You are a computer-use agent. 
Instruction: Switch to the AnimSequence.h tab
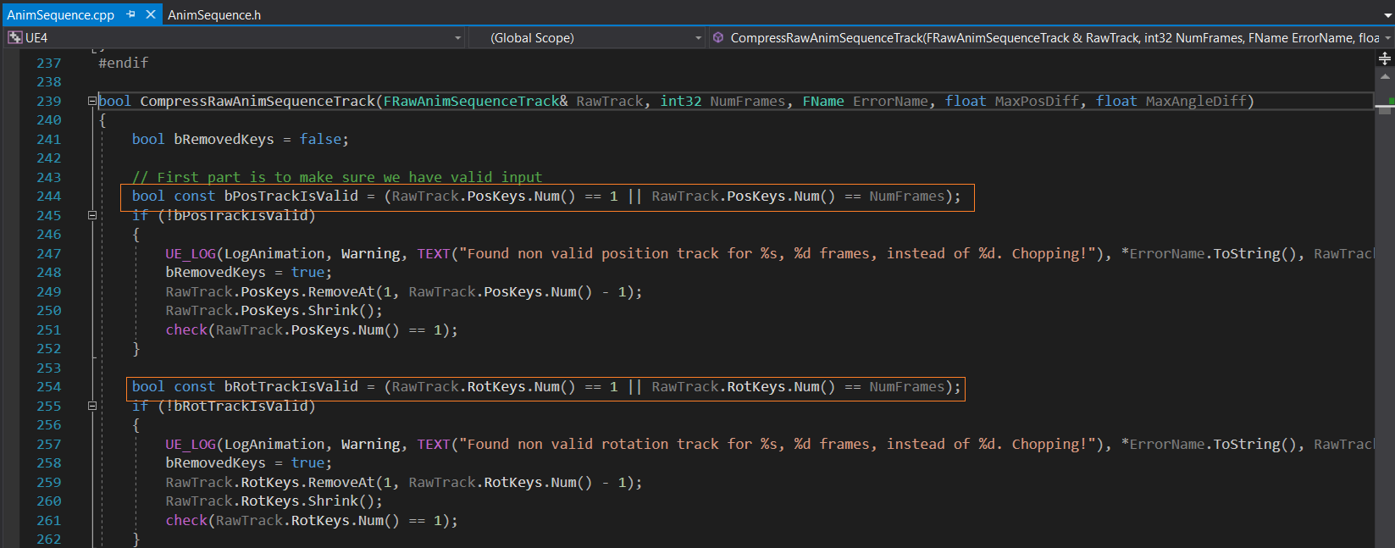coord(214,15)
